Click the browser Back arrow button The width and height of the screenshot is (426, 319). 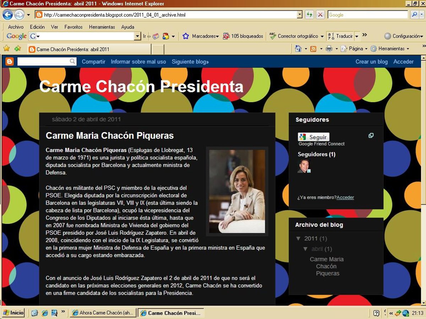coord(7,15)
